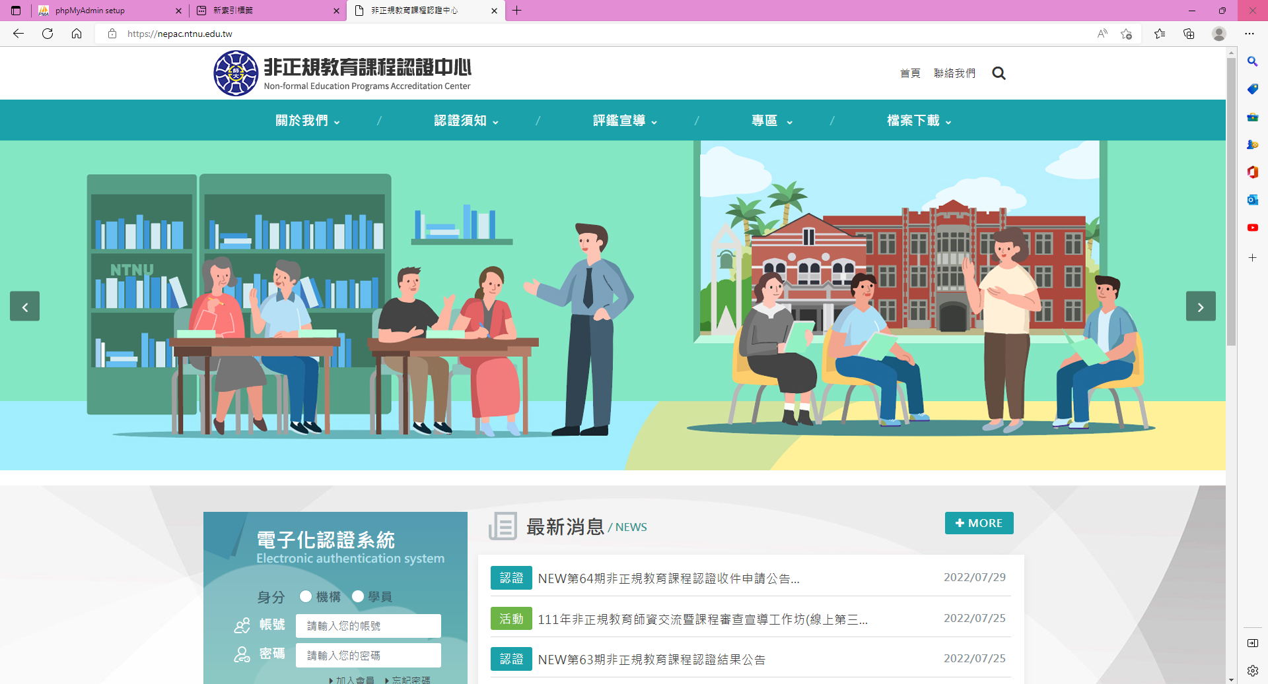Screen dimensions: 1268x684
Task: Open the browser home page
Action: (77, 34)
